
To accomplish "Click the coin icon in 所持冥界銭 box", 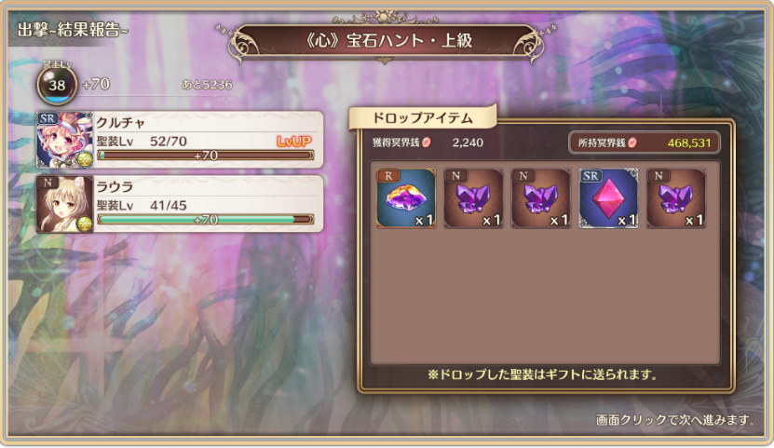I will 632,143.
